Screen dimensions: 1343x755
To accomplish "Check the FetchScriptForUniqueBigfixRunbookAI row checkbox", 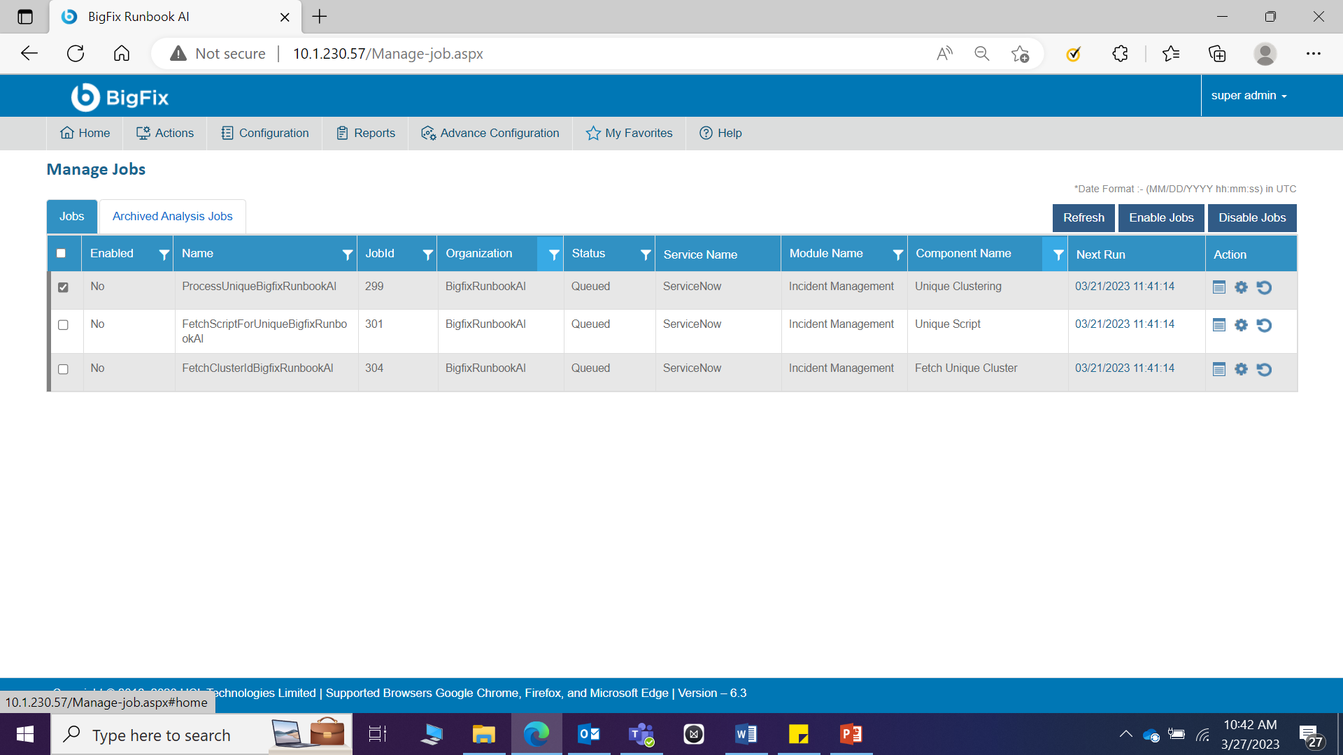I will (63, 325).
